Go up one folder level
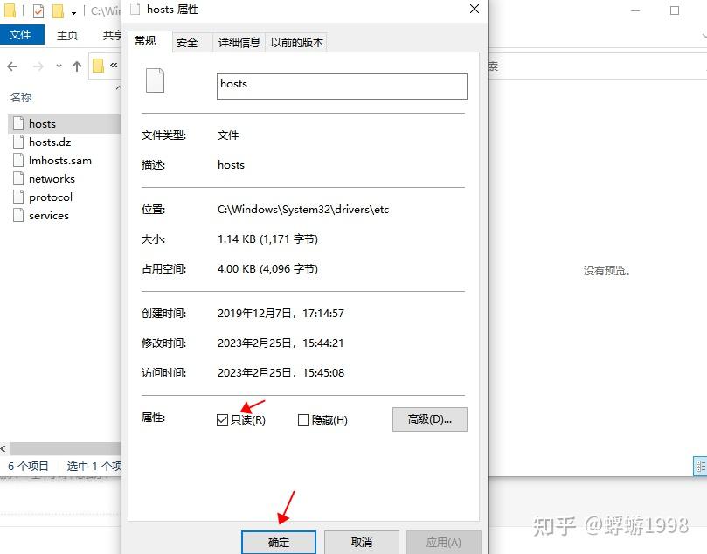707x554 pixels. point(77,66)
